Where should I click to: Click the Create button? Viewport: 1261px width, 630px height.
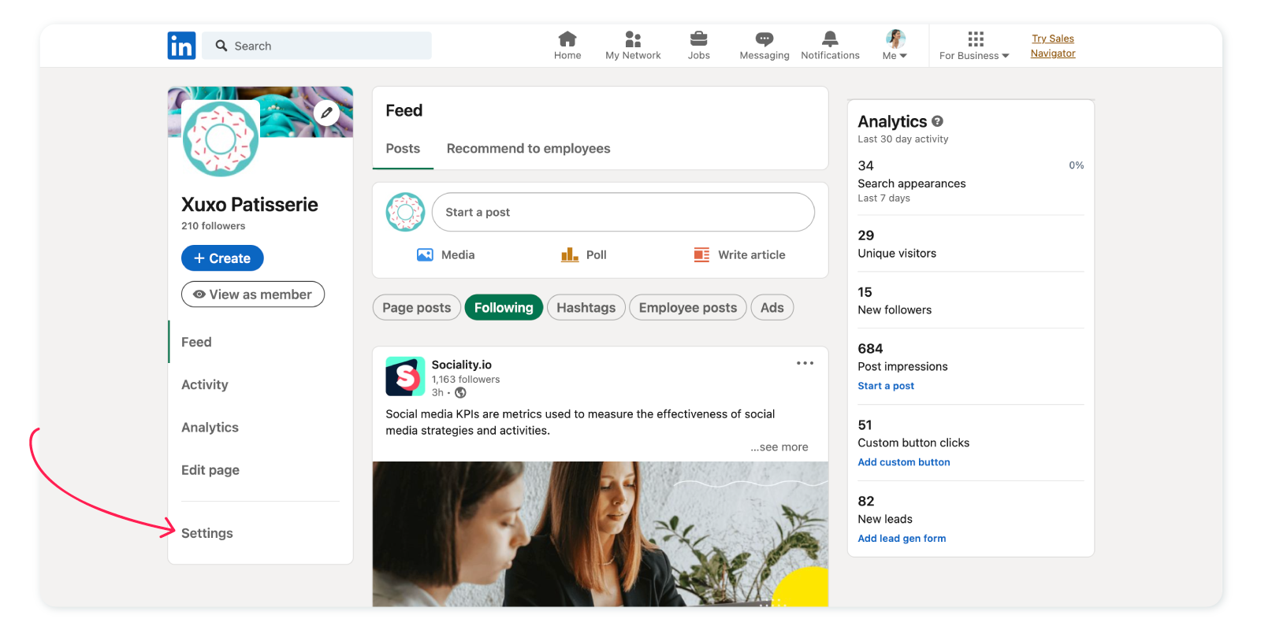[222, 258]
